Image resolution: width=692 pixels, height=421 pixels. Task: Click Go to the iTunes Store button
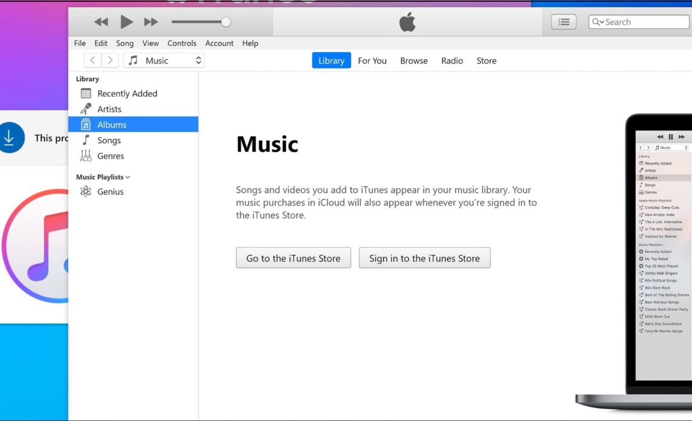(x=293, y=258)
